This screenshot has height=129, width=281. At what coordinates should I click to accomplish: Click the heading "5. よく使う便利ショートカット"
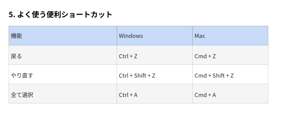click(x=60, y=15)
